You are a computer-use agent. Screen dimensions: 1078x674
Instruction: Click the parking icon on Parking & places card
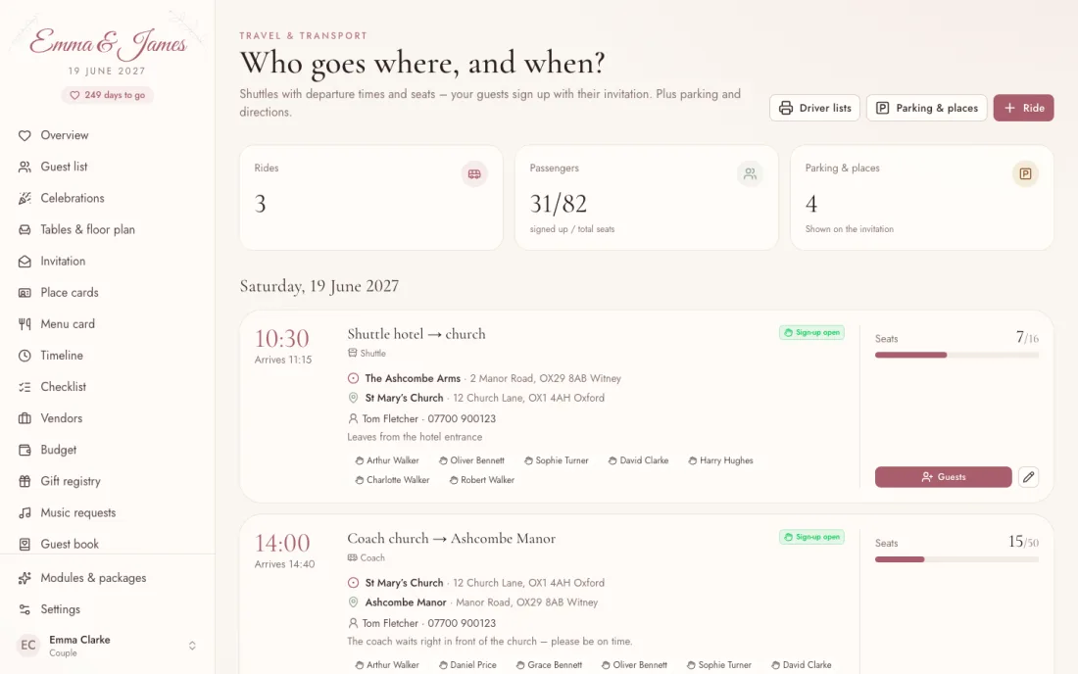click(x=1025, y=173)
